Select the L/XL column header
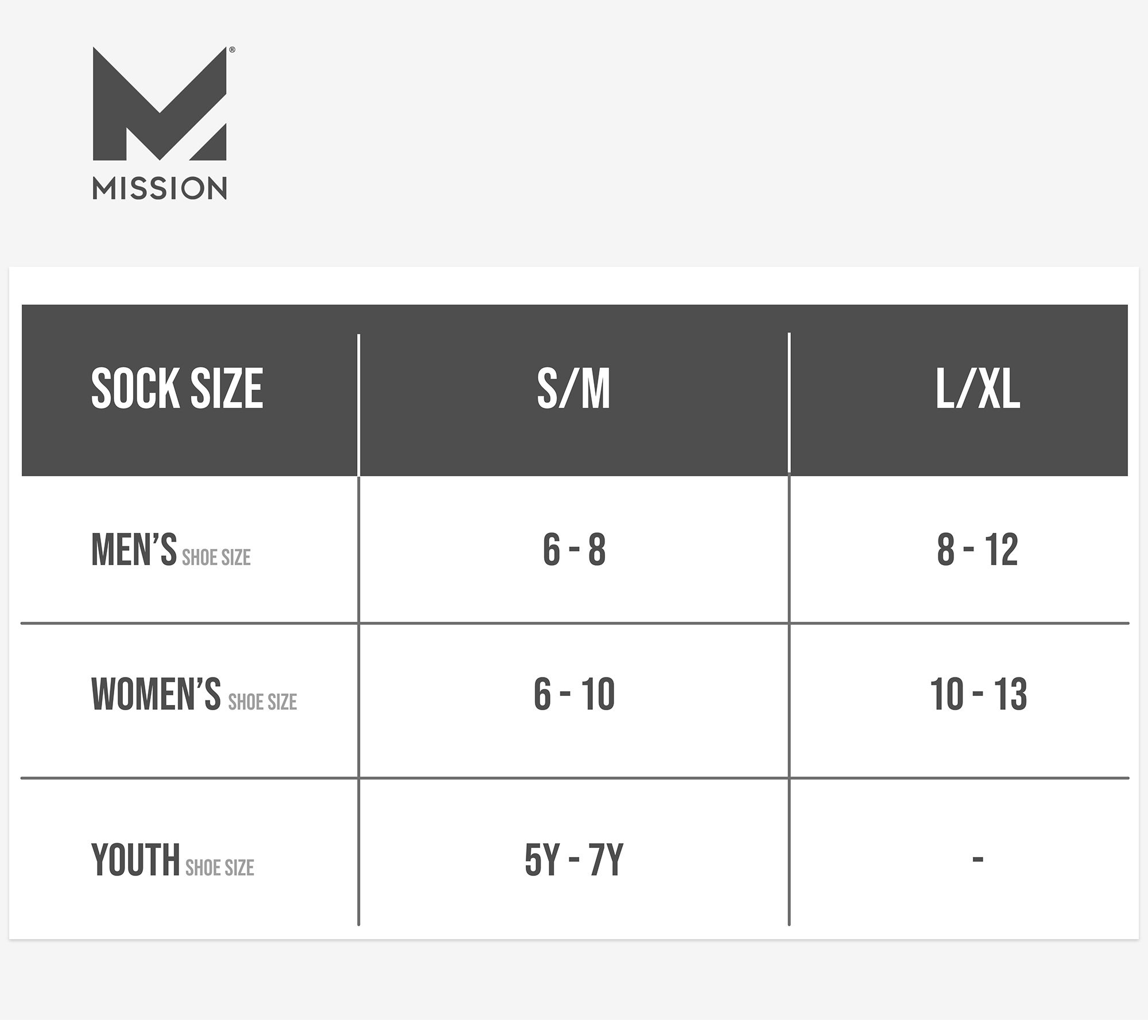 pos(978,390)
